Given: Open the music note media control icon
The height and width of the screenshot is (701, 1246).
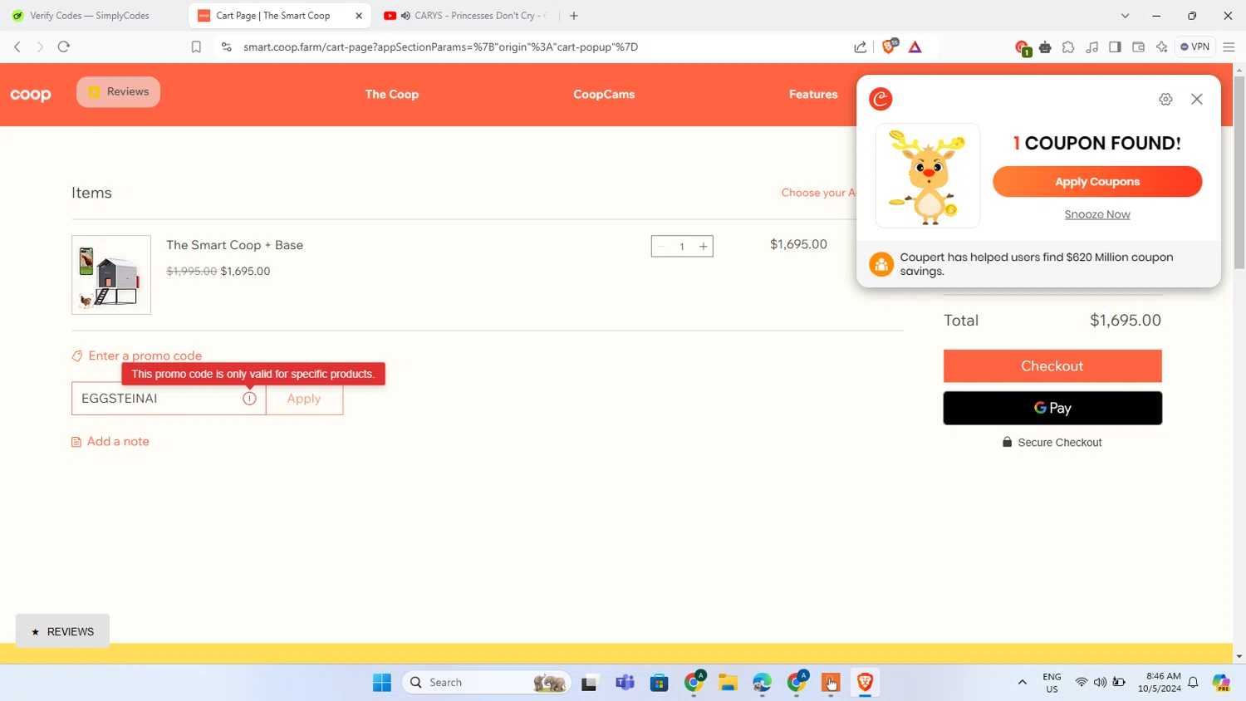Looking at the screenshot, I should click(1091, 47).
